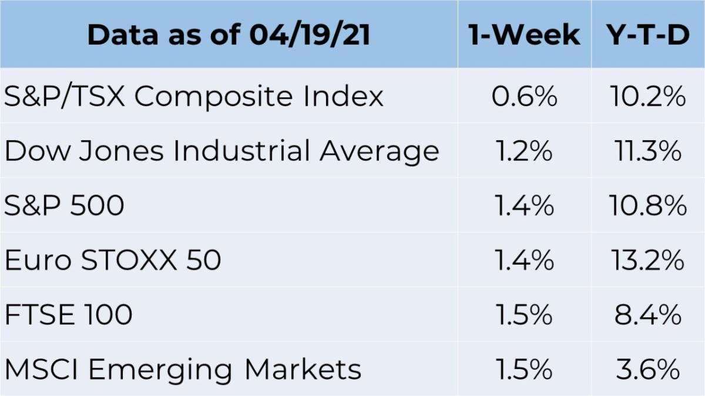Select the Euro STOXX 50 row label

click(113, 260)
